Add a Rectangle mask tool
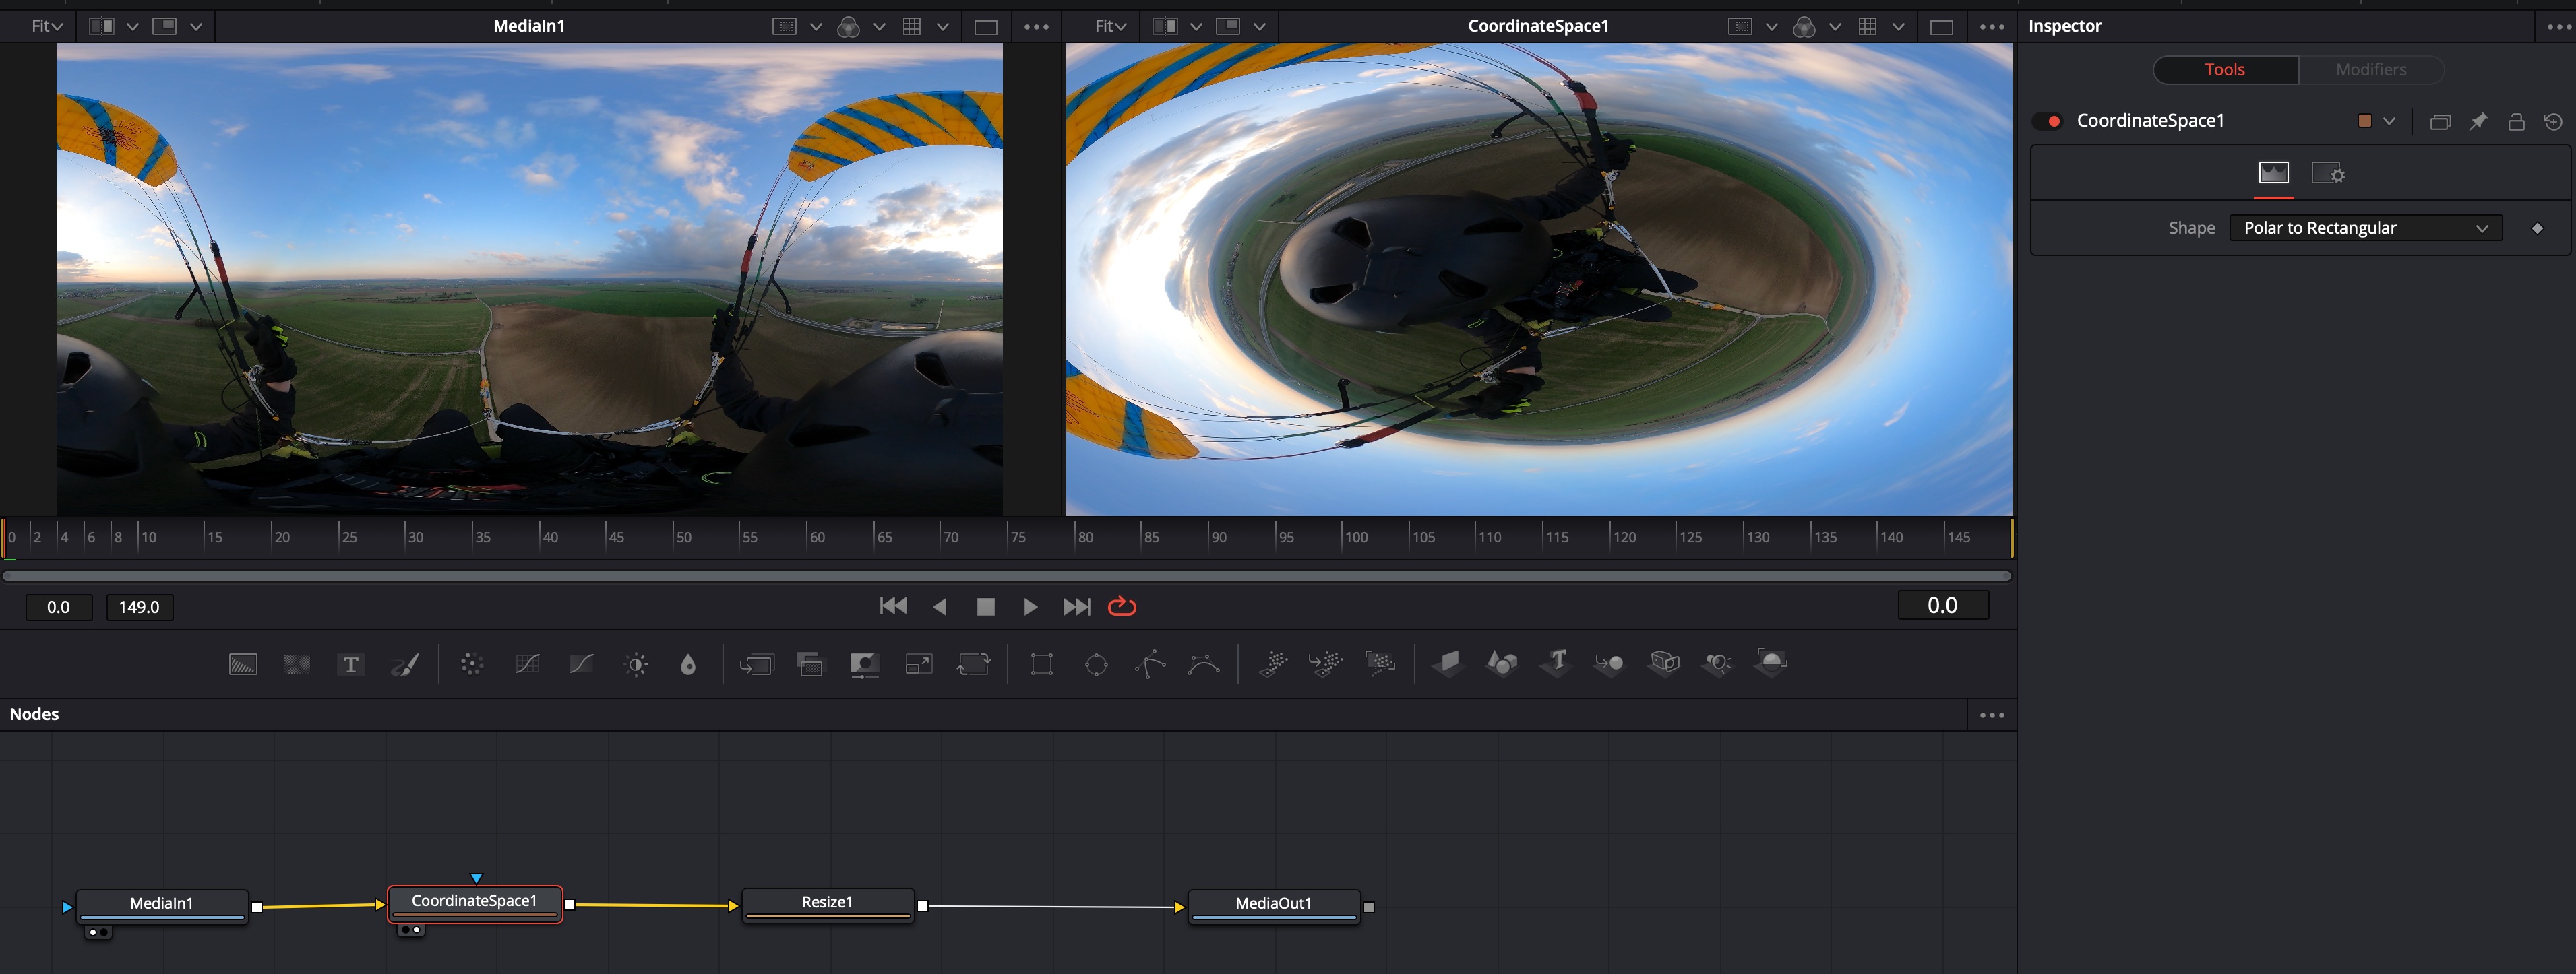 coord(1042,664)
